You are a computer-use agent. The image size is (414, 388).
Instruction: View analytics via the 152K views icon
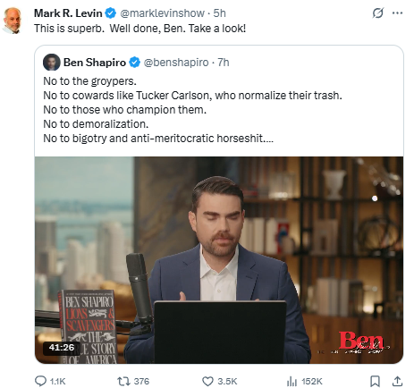click(x=291, y=381)
